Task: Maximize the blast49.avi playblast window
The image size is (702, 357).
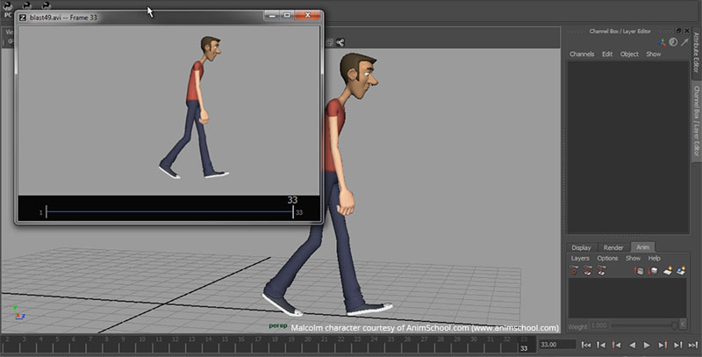Action: pos(287,16)
